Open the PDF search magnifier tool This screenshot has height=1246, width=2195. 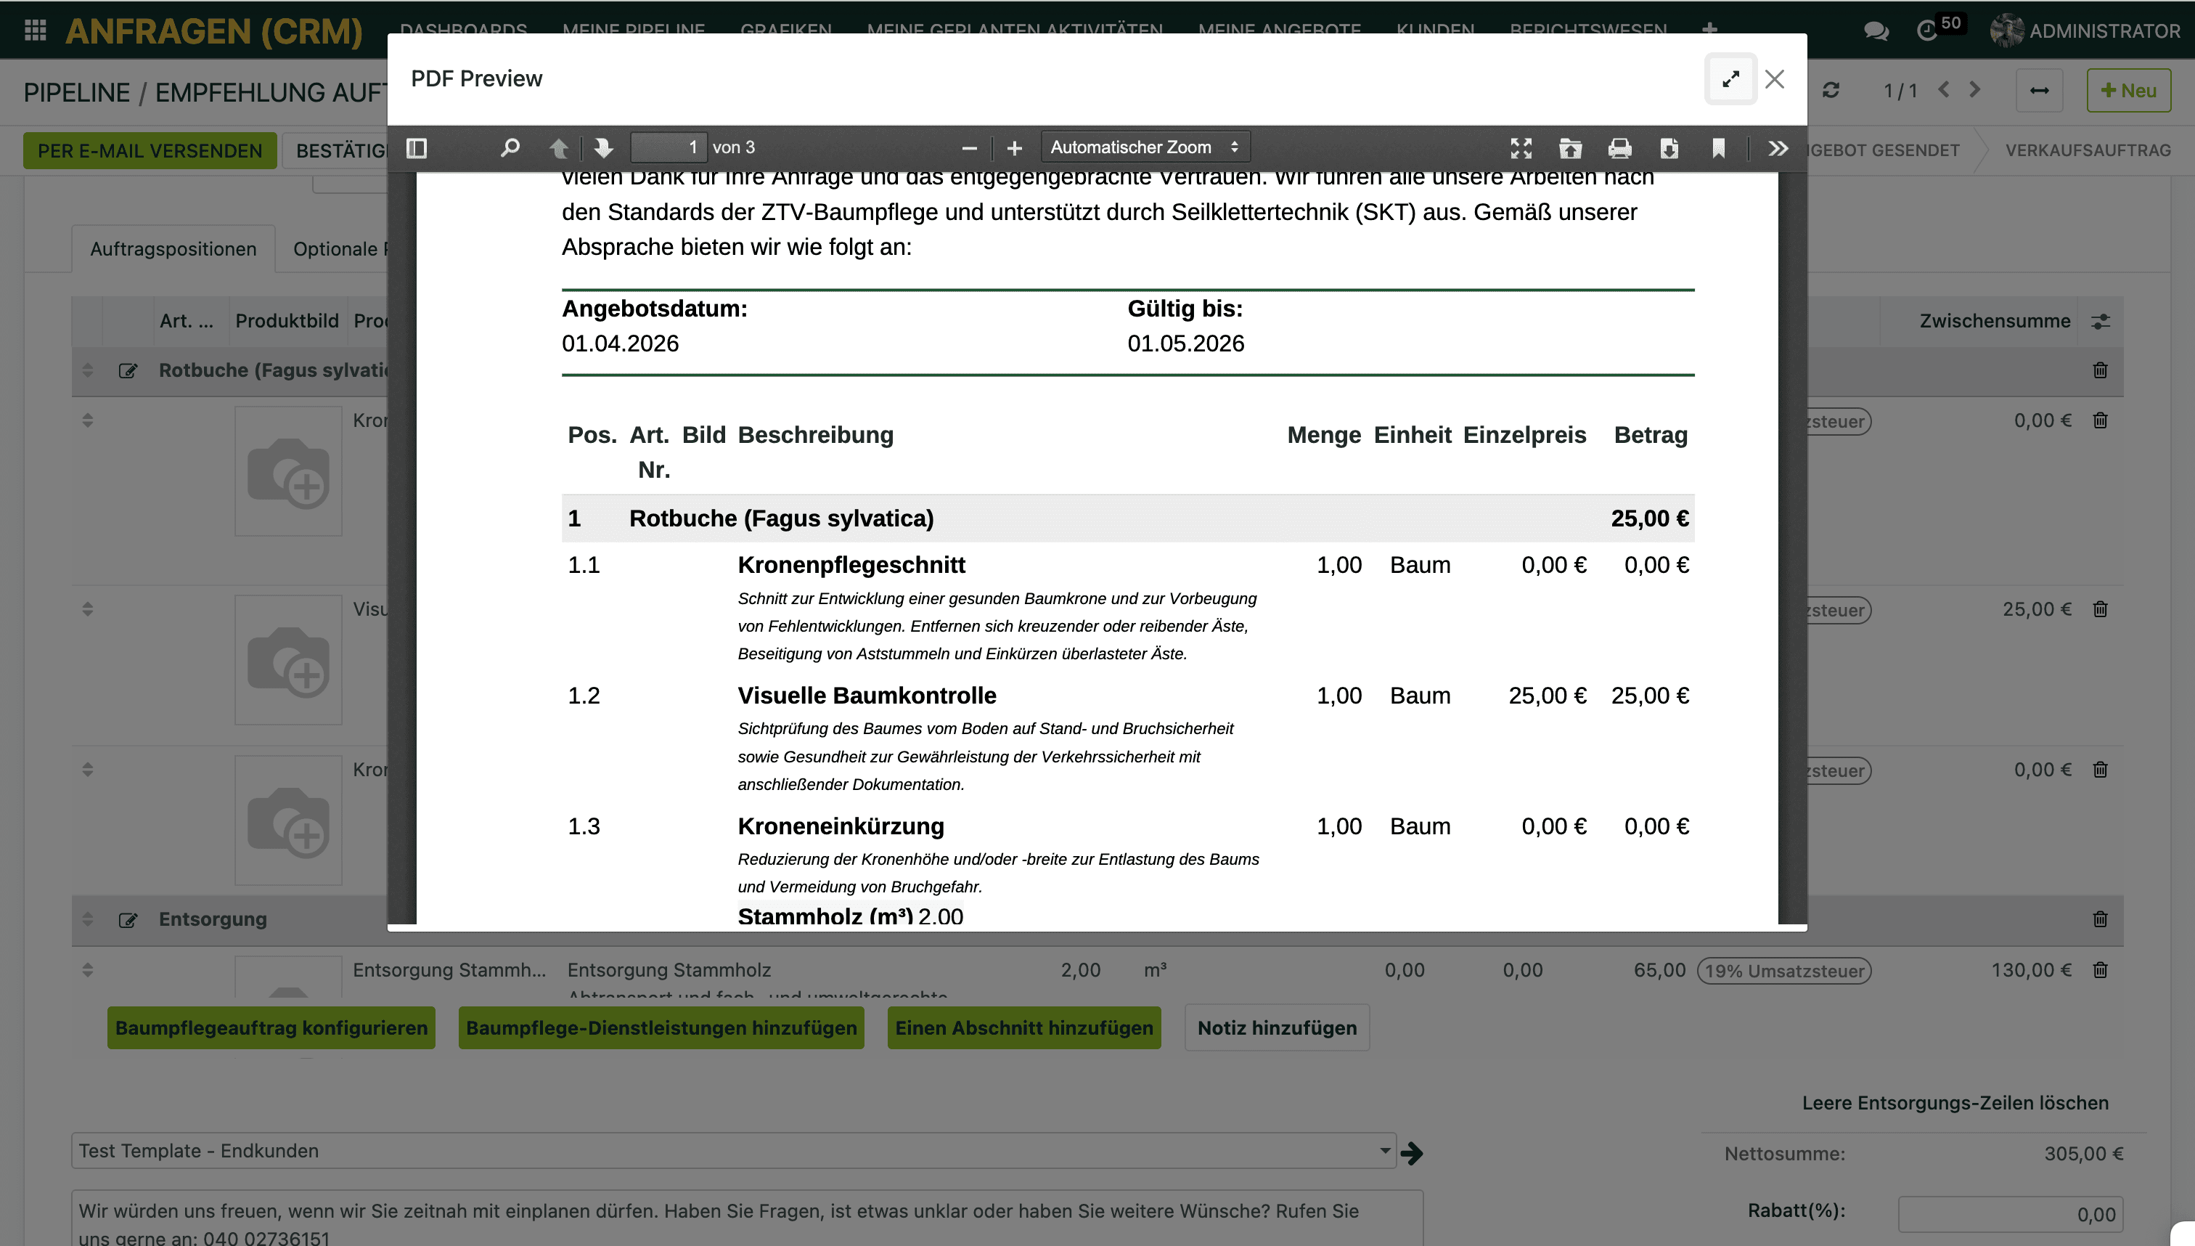[x=510, y=148]
